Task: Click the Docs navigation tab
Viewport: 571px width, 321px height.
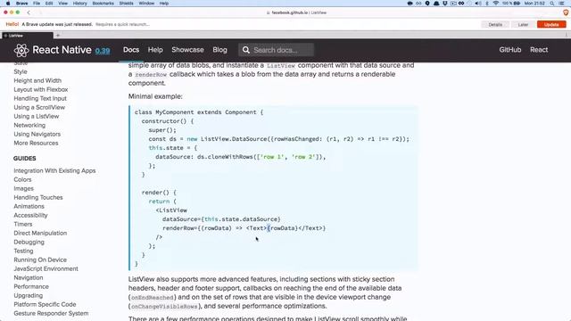Action: [131, 50]
